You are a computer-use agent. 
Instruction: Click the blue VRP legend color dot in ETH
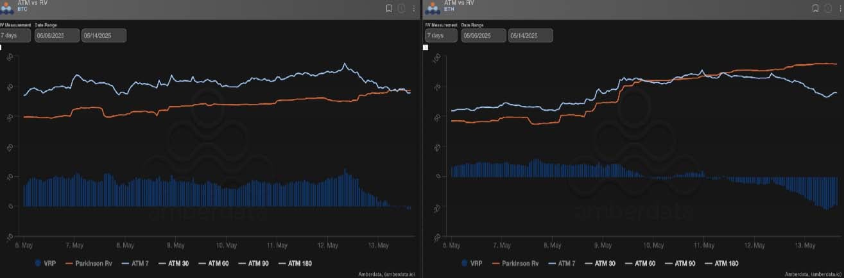pos(463,263)
